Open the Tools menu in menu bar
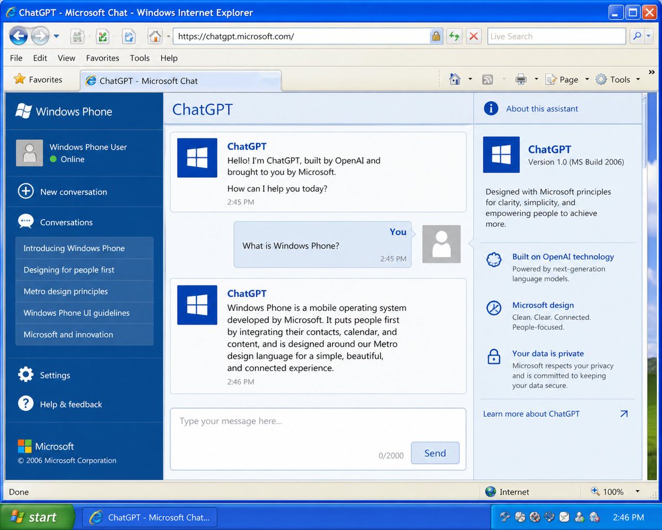 (x=140, y=58)
